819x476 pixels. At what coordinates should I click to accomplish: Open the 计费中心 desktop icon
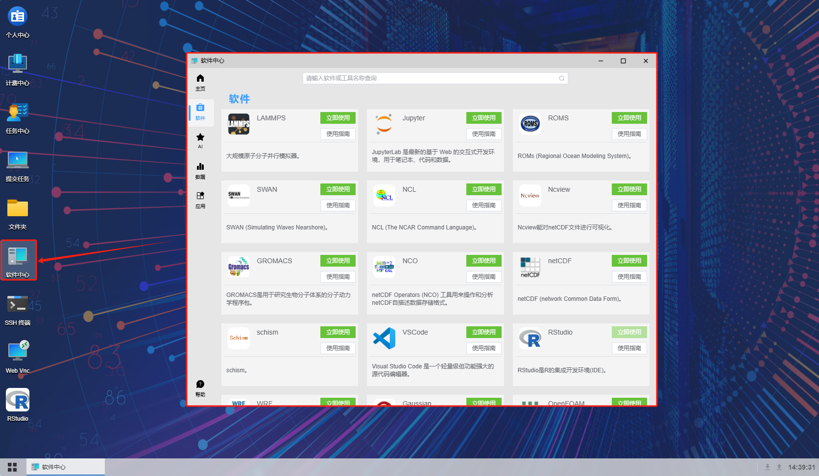tap(18, 70)
